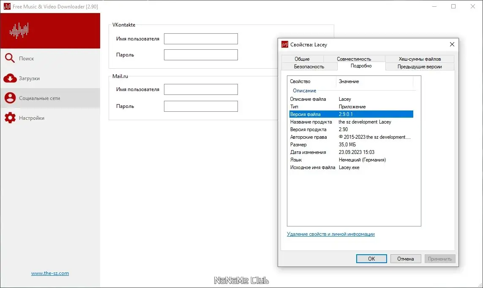Viewport: 483px width, 288px height.
Task: Click the Lacey properties dialog icon
Action: click(285, 45)
